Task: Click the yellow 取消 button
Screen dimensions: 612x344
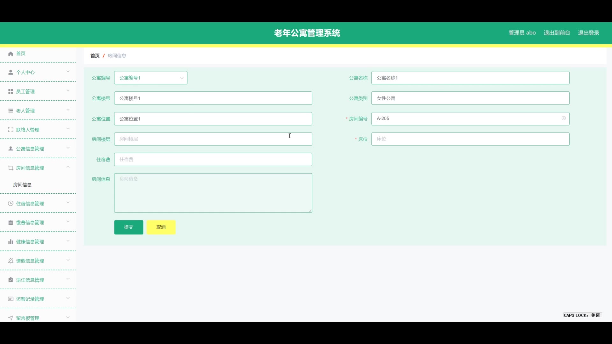Action: pos(161,227)
